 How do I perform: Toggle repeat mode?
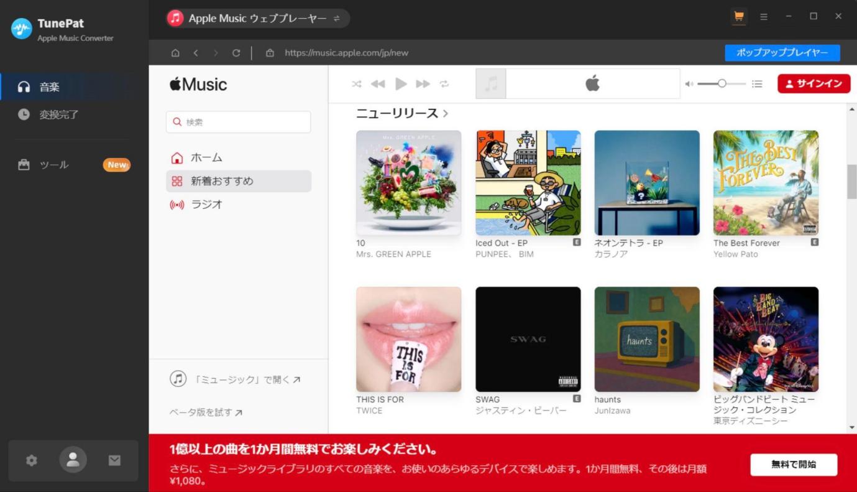[x=444, y=84]
